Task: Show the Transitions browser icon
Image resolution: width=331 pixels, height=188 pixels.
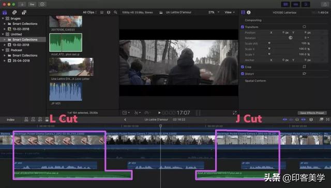Action: coord(328,119)
